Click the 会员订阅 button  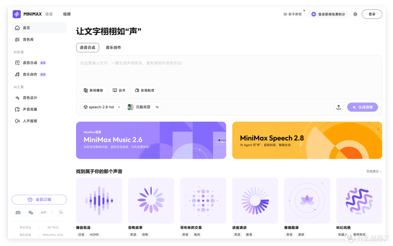point(39,199)
